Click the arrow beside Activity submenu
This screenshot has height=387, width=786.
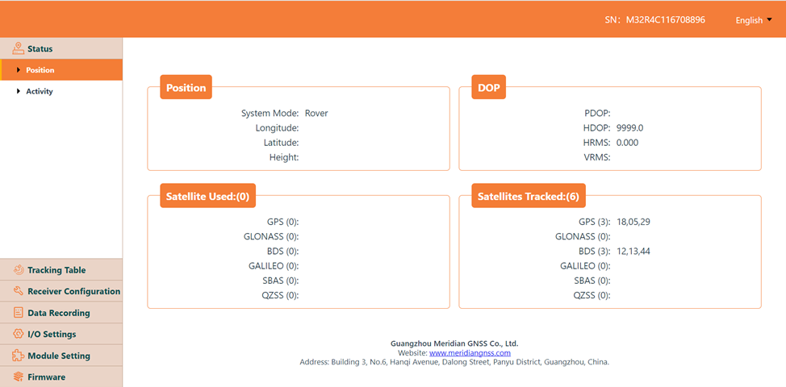(19, 91)
